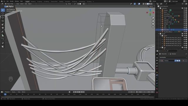Image resolution: width=188 pixels, height=106 pixels.
Task: Select the Annotate pencil tool
Action: coord(3,32)
